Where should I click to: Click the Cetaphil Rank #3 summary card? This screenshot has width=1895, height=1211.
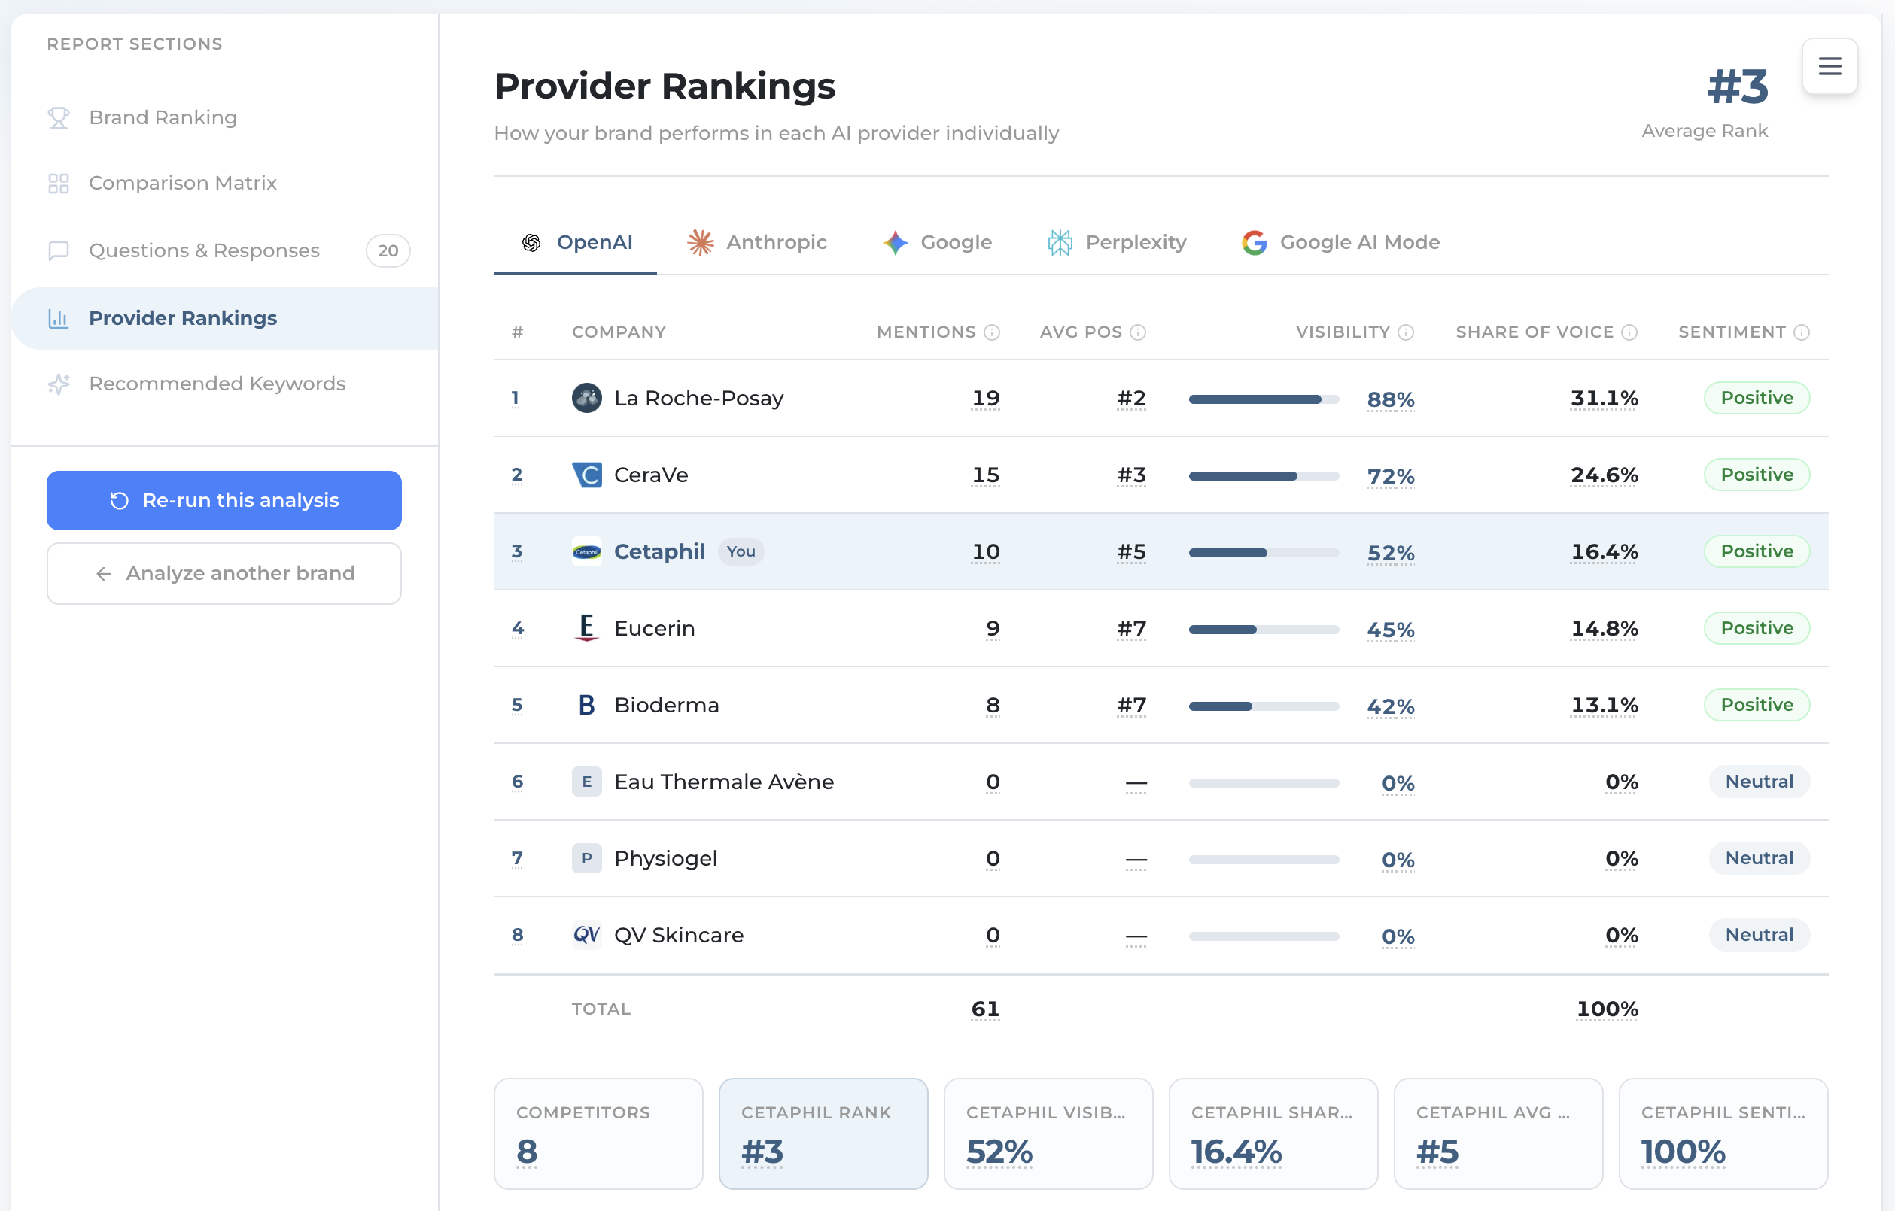click(x=823, y=1134)
